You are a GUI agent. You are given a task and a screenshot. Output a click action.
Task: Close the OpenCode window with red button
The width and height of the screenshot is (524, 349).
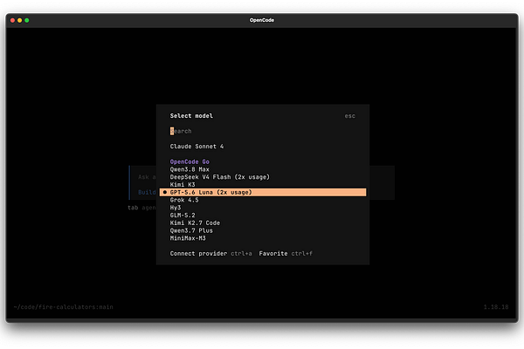coord(13,20)
